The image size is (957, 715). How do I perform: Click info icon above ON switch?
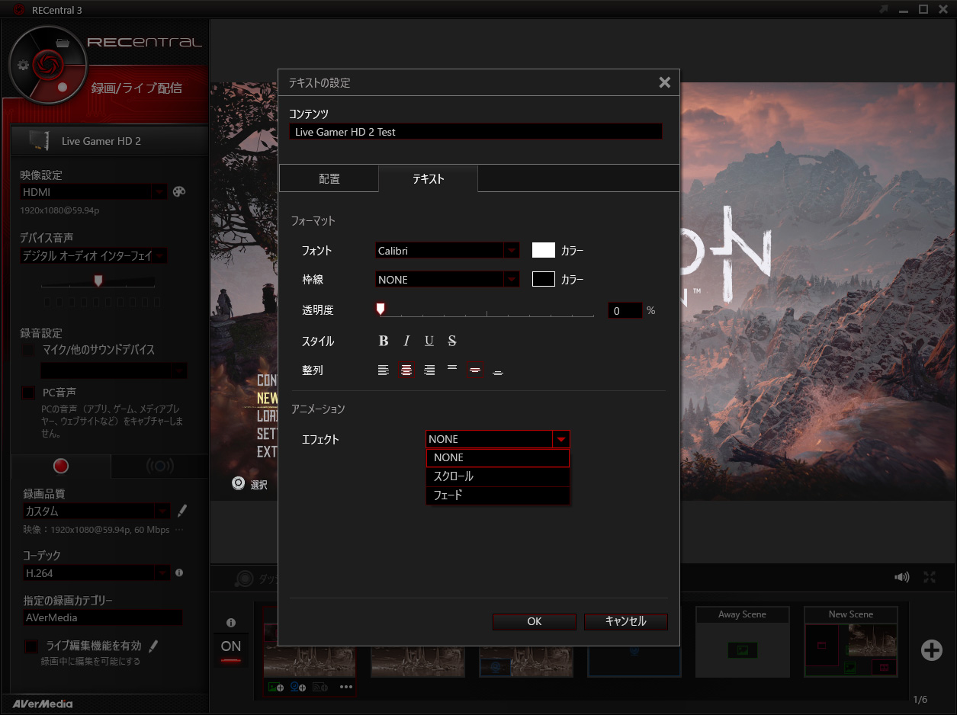(x=231, y=623)
